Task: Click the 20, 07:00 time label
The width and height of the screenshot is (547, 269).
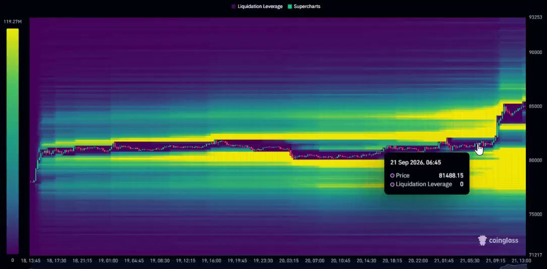Action: click(315, 260)
